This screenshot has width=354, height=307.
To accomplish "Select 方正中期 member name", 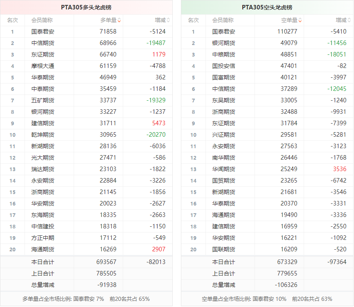I will 43,238.
